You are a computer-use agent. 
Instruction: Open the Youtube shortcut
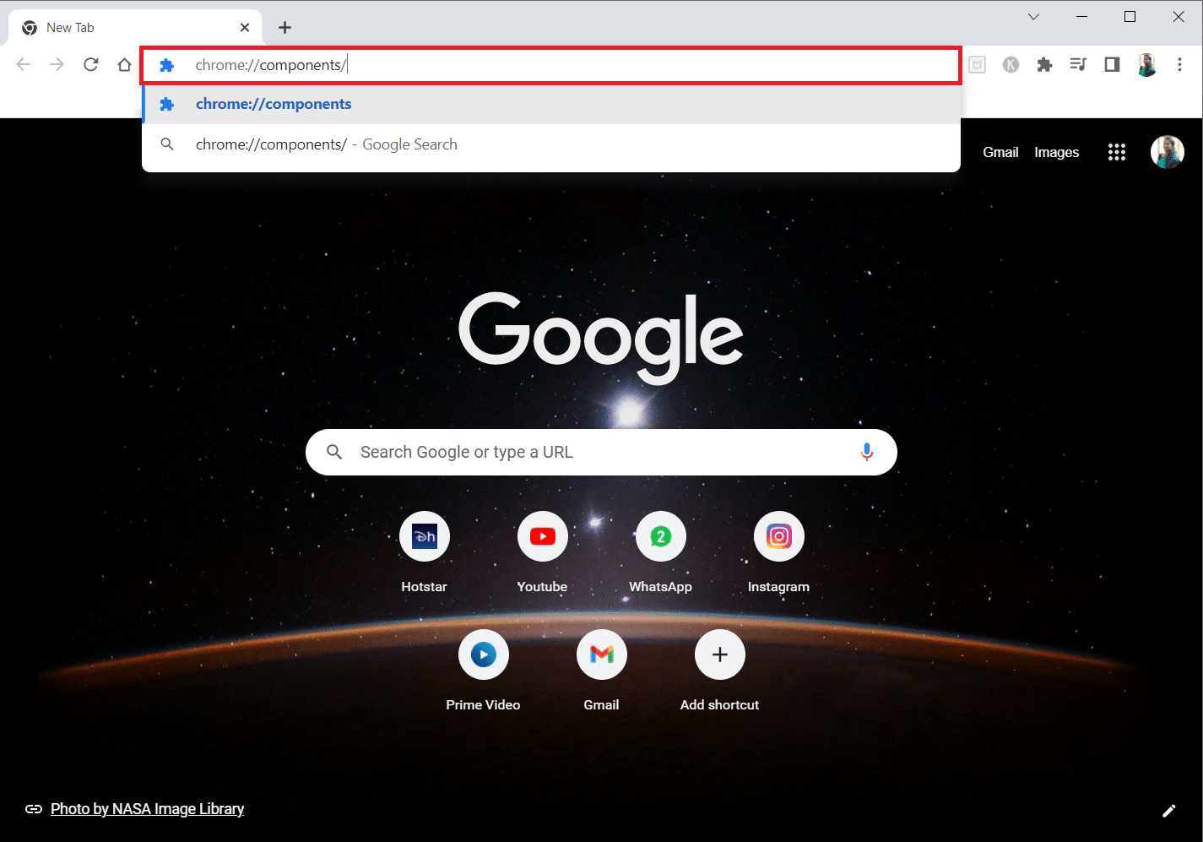click(x=542, y=553)
